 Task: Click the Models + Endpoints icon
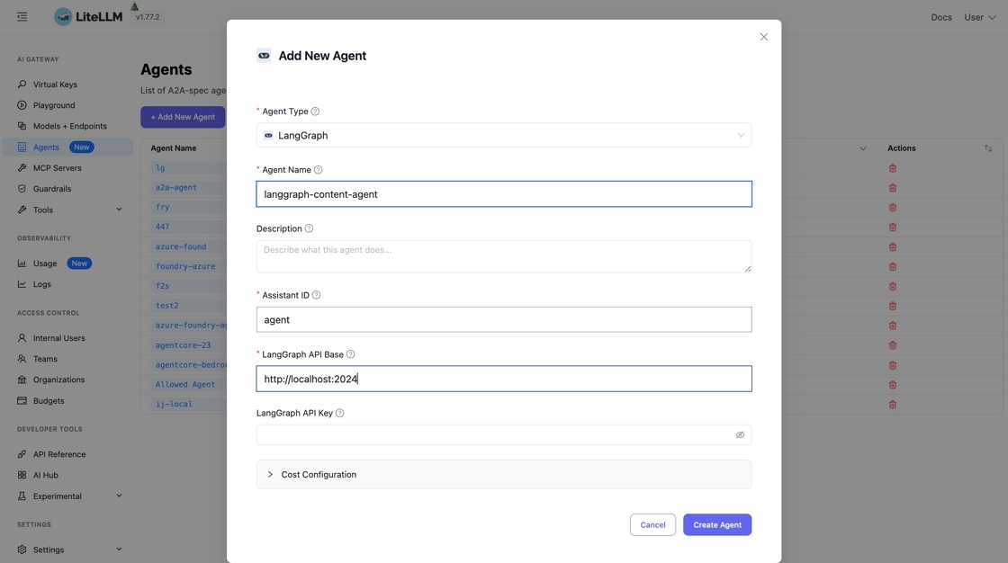[x=22, y=126]
